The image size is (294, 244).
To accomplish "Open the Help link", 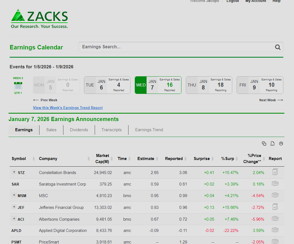I will 276,1.
